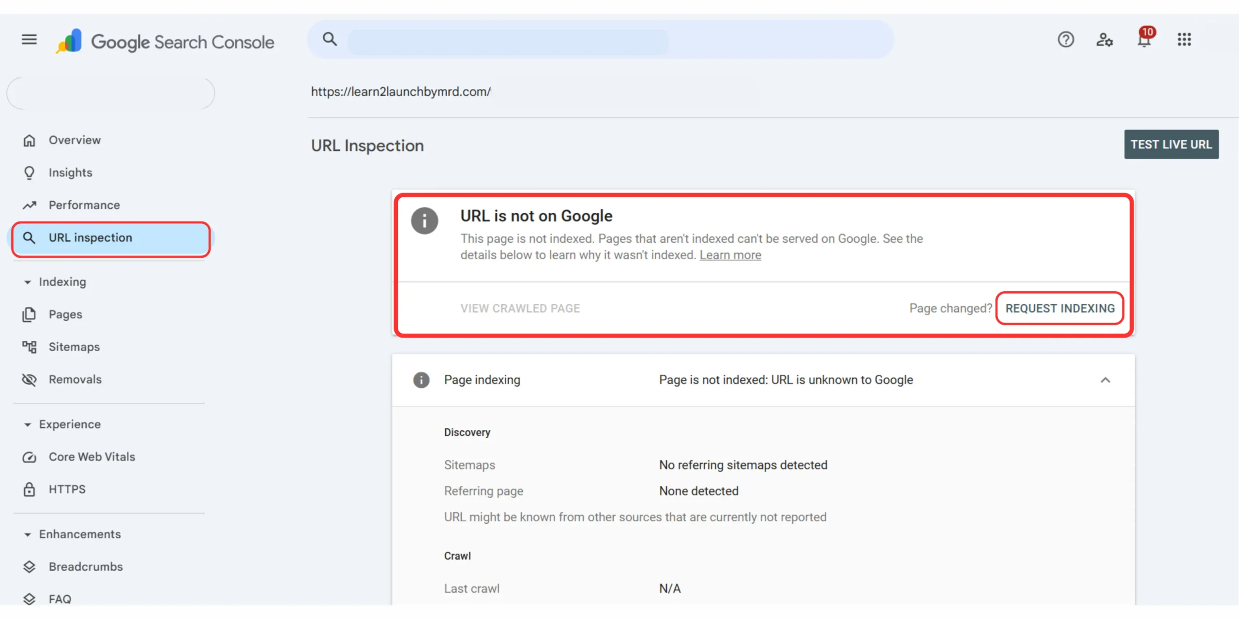The width and height of the screenshot is (1239, 619).
Task: Click the Core Web Vitals gauge icon
Action: tap(29, 457)
